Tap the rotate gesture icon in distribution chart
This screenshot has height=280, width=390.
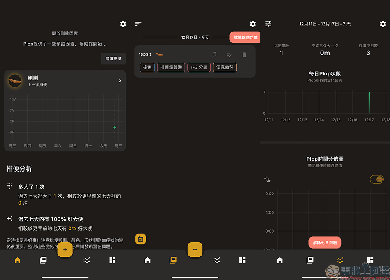point(268,179)
